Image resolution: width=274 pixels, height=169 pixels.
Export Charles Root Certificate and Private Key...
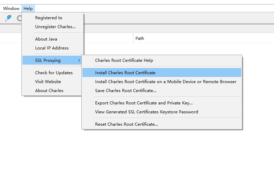162,103
